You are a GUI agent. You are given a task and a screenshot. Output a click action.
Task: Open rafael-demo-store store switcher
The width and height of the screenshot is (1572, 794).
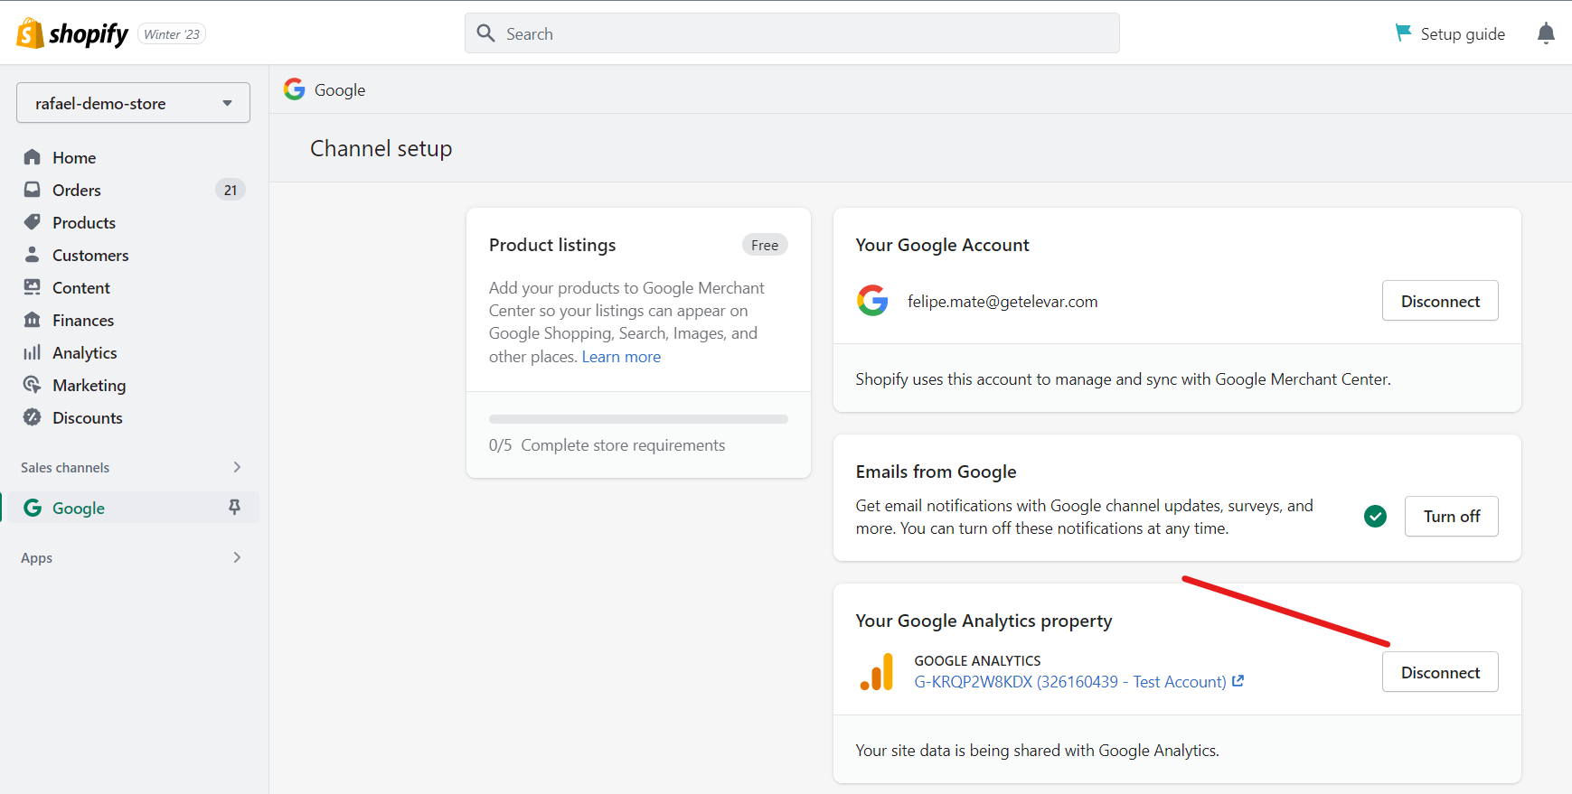(x=133, y=103)
